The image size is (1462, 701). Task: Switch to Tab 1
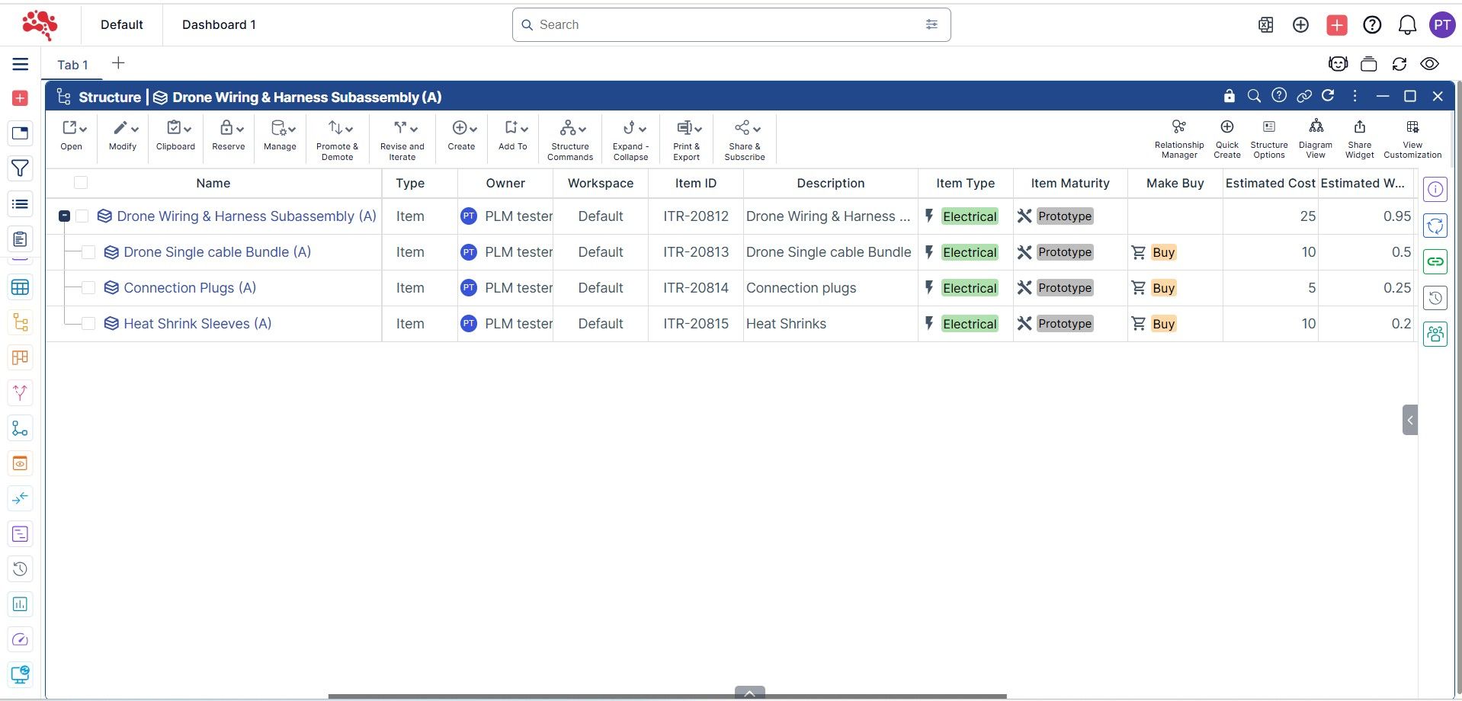pyautogui.click(x=72, y=65)
